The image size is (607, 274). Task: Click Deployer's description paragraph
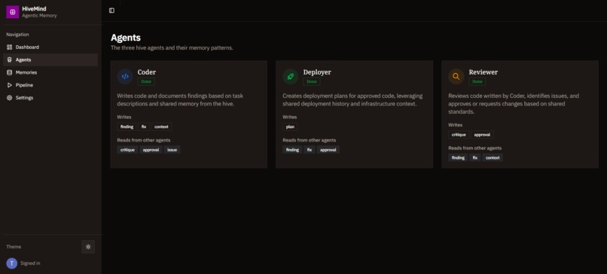coord(352,100)
